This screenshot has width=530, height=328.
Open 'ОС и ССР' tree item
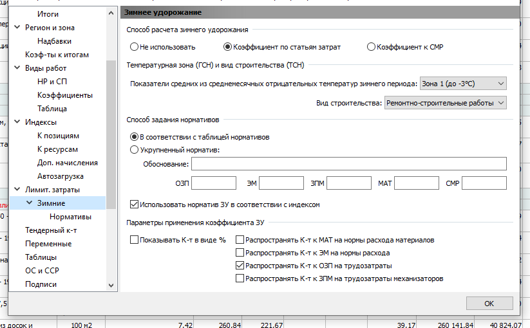coord(42,270)
